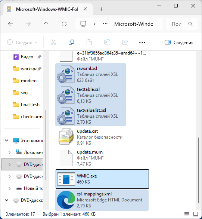Refresh the current folder view

pos(64,24)
